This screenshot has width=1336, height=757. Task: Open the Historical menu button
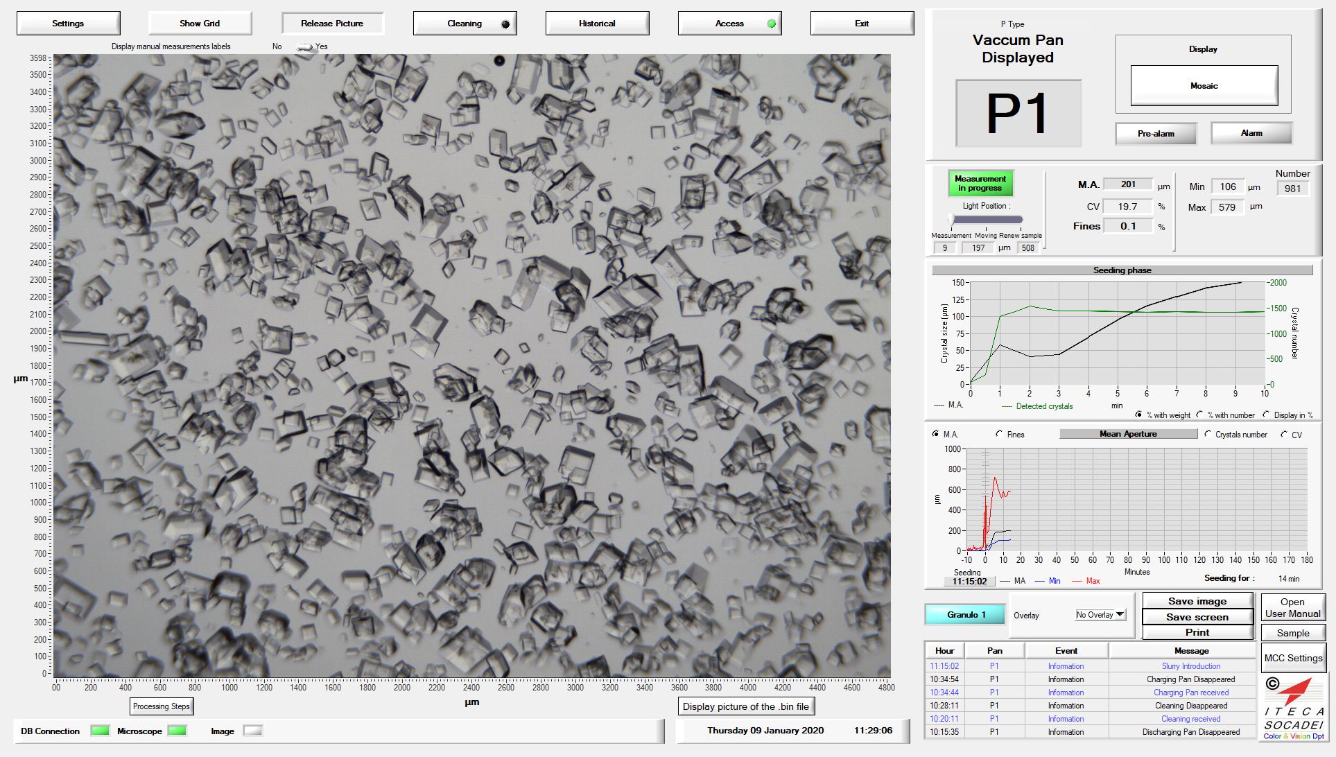pos(597,24)
